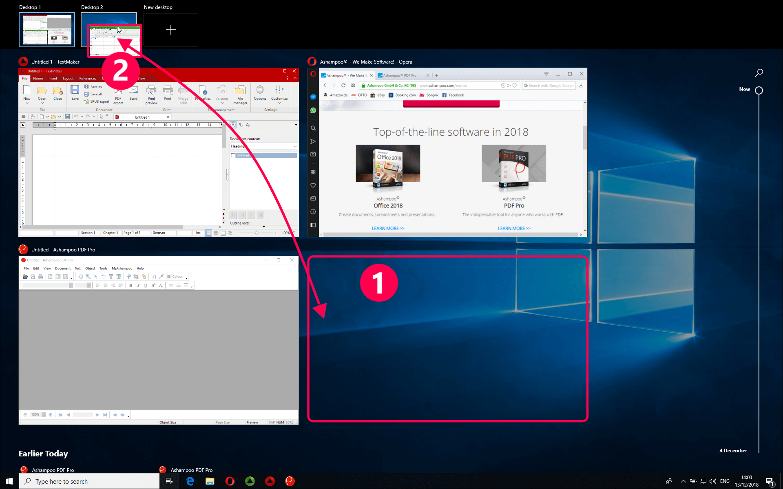Image resolution: width=783 pixels, height=489 pixels.
Task: Open the Amazon.de bookmark in Opera
Action: [x=336, y=95]
